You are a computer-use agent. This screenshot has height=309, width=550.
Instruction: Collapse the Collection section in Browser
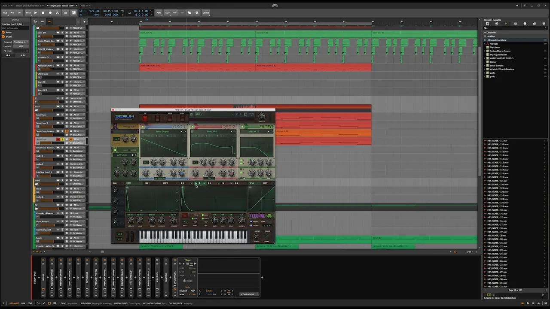485,33
